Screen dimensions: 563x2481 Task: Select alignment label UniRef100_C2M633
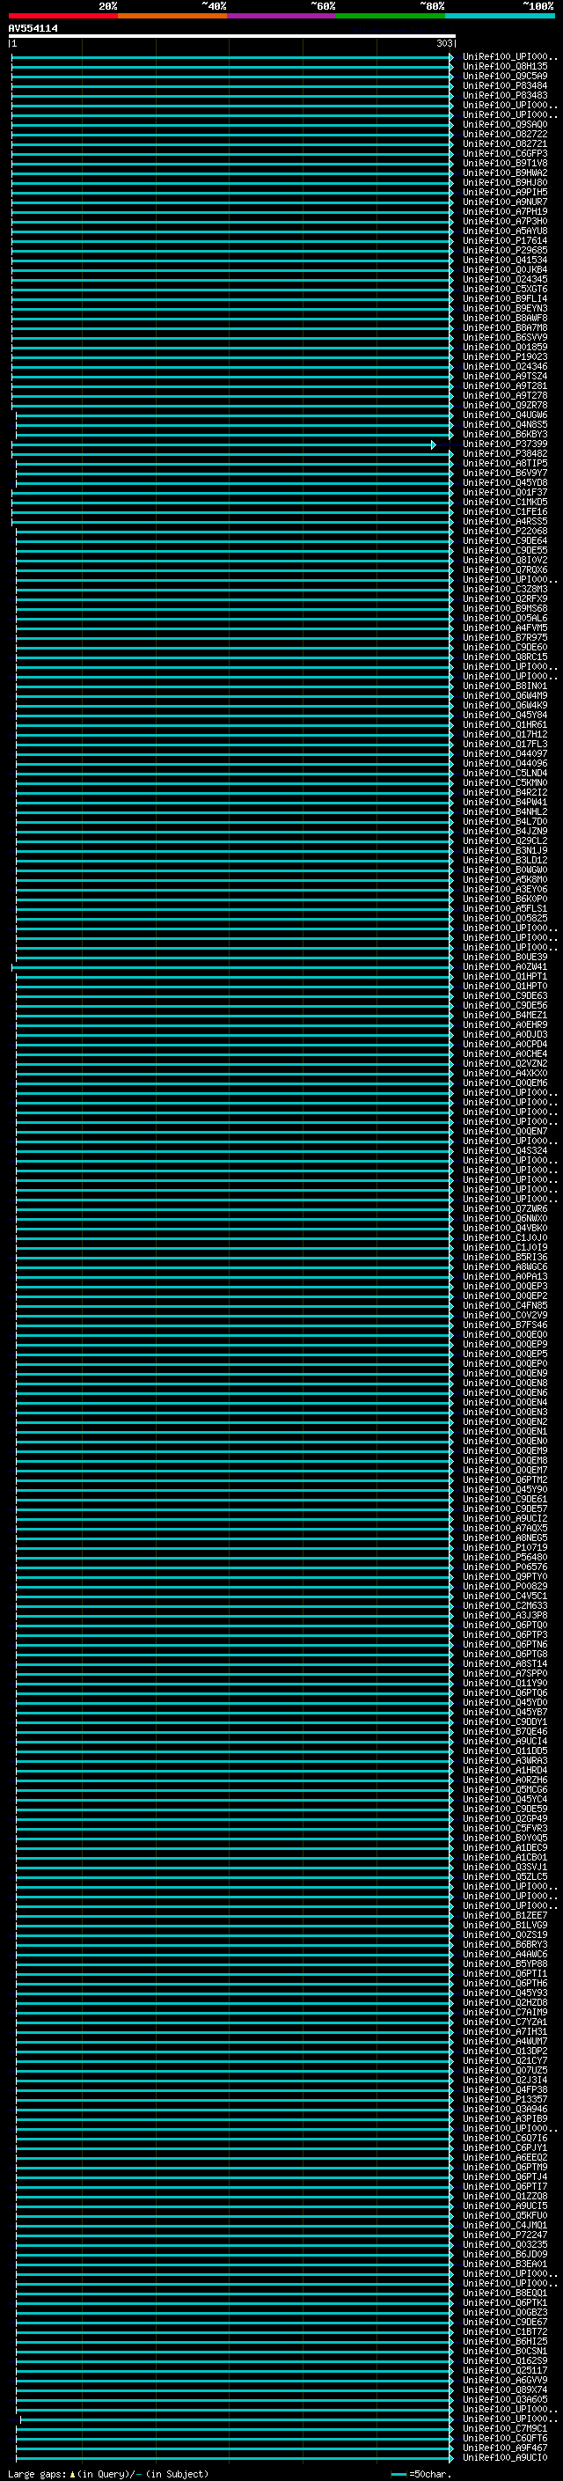coord(505,1604)
